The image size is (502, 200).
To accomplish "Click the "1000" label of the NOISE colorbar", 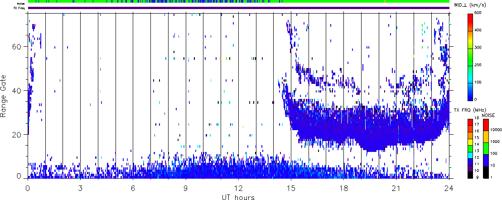I will pyautogui.click(x=494, y=141).
